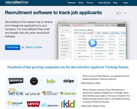Viewport: 137px width, 109px height.
Task: Visit the Blog link
Action: [x=115, y=3]
